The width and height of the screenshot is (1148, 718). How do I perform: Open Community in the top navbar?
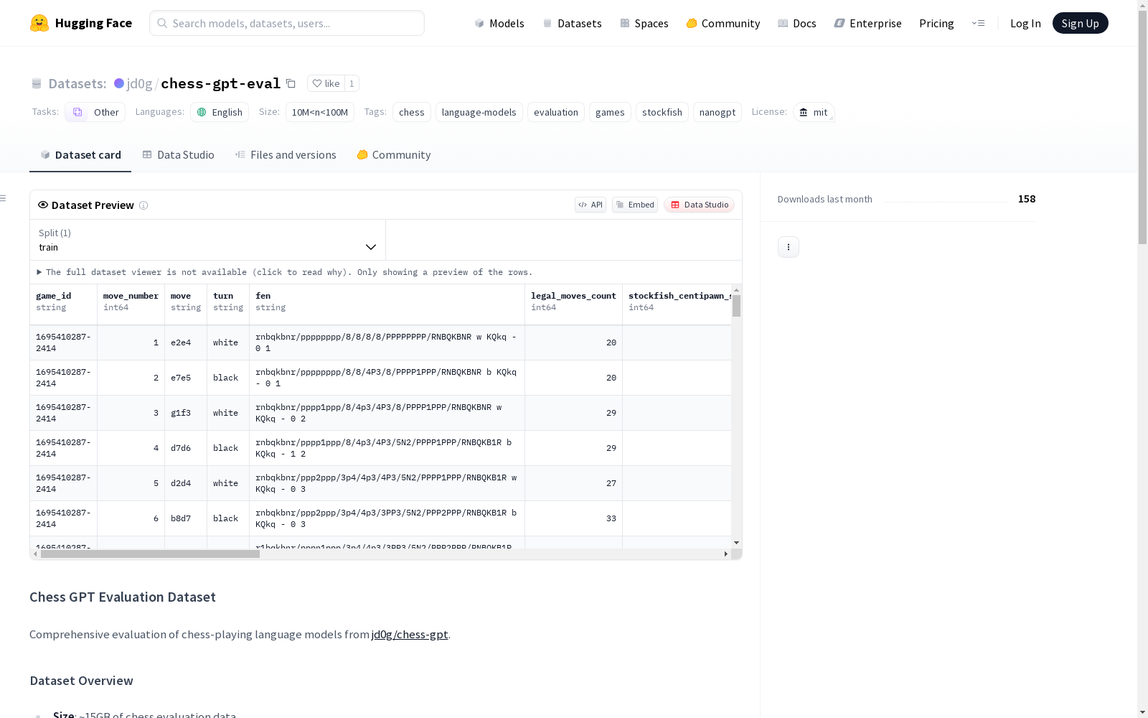723,23
